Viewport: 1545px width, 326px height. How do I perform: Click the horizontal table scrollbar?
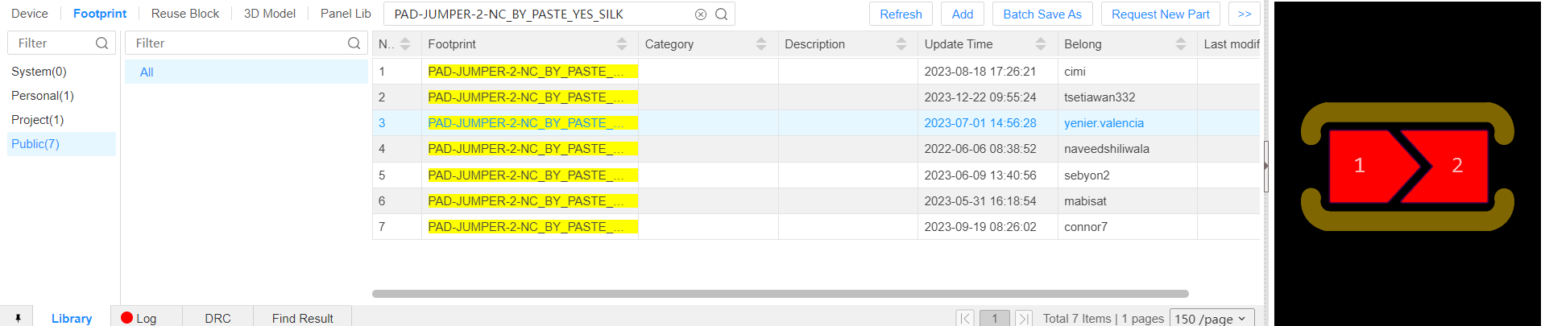click(780, 294)
